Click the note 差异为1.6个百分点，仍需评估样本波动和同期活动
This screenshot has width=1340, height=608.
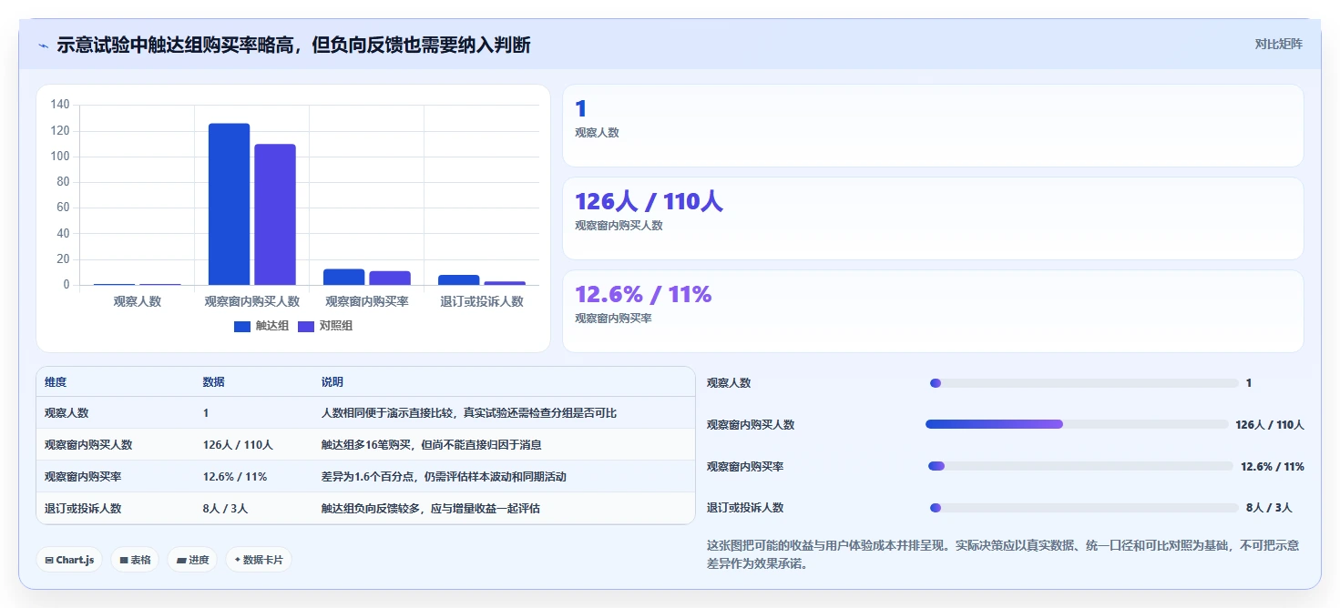(x=444, y=477)
